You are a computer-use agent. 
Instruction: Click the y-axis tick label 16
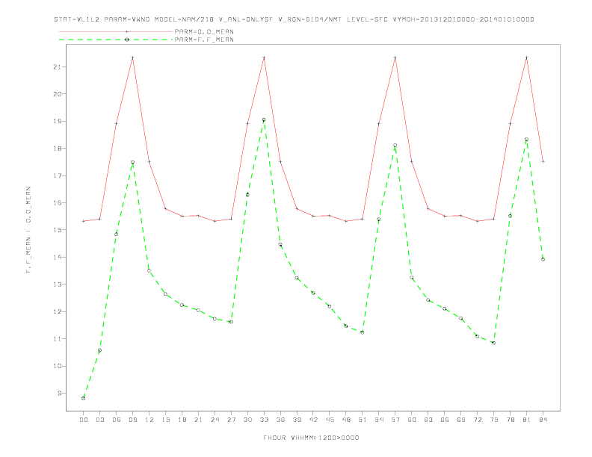pos(57,203)
